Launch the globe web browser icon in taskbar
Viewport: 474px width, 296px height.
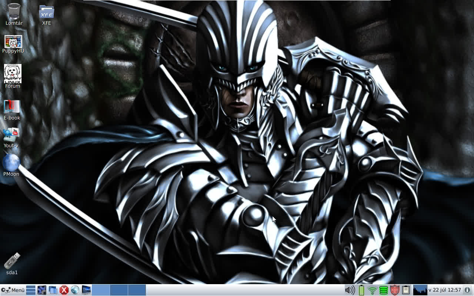coord(75,290)
